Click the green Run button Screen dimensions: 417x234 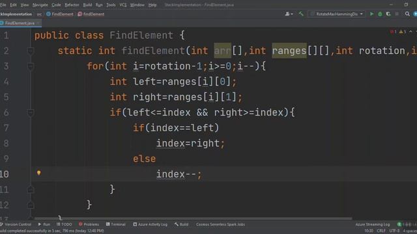point(372,14)
